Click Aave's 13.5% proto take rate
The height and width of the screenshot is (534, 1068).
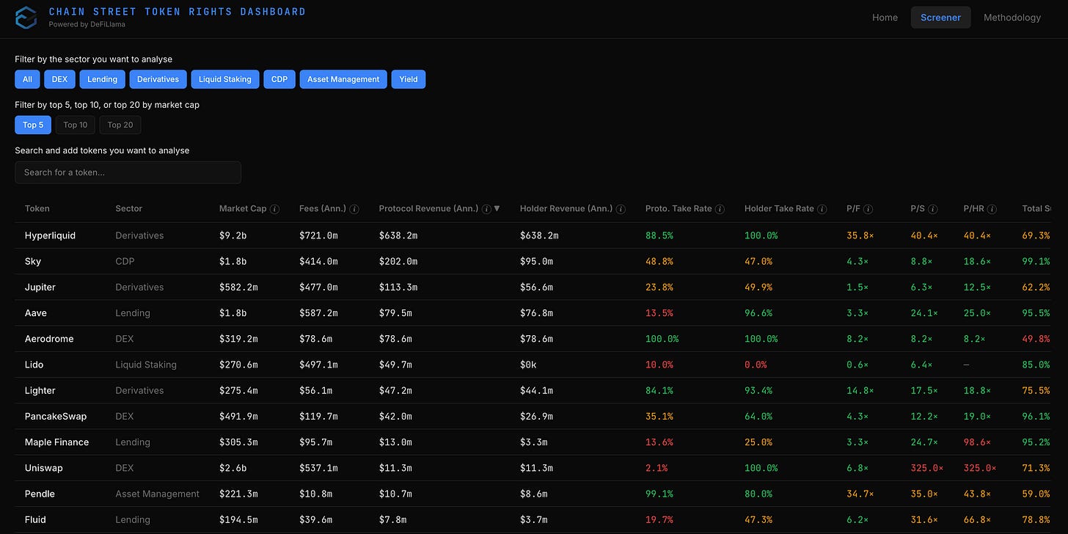tap(659, 312)
